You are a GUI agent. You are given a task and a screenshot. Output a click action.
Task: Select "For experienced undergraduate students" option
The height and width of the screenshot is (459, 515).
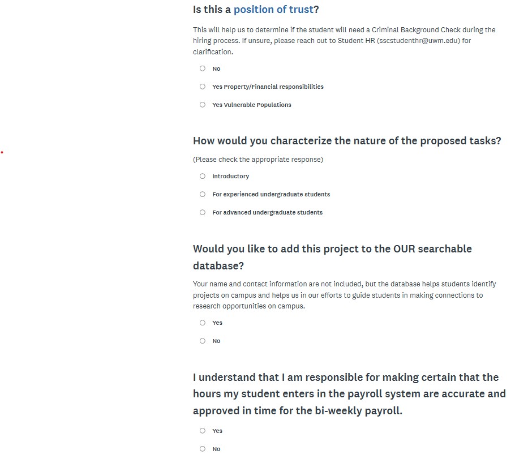[202, 194]
